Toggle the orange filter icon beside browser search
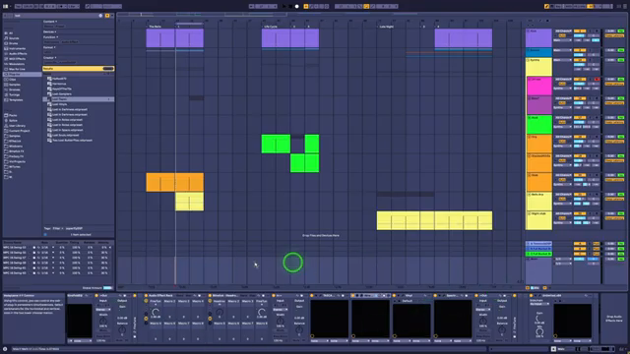This screenshot has width=630, height=354. click(107, 16)
